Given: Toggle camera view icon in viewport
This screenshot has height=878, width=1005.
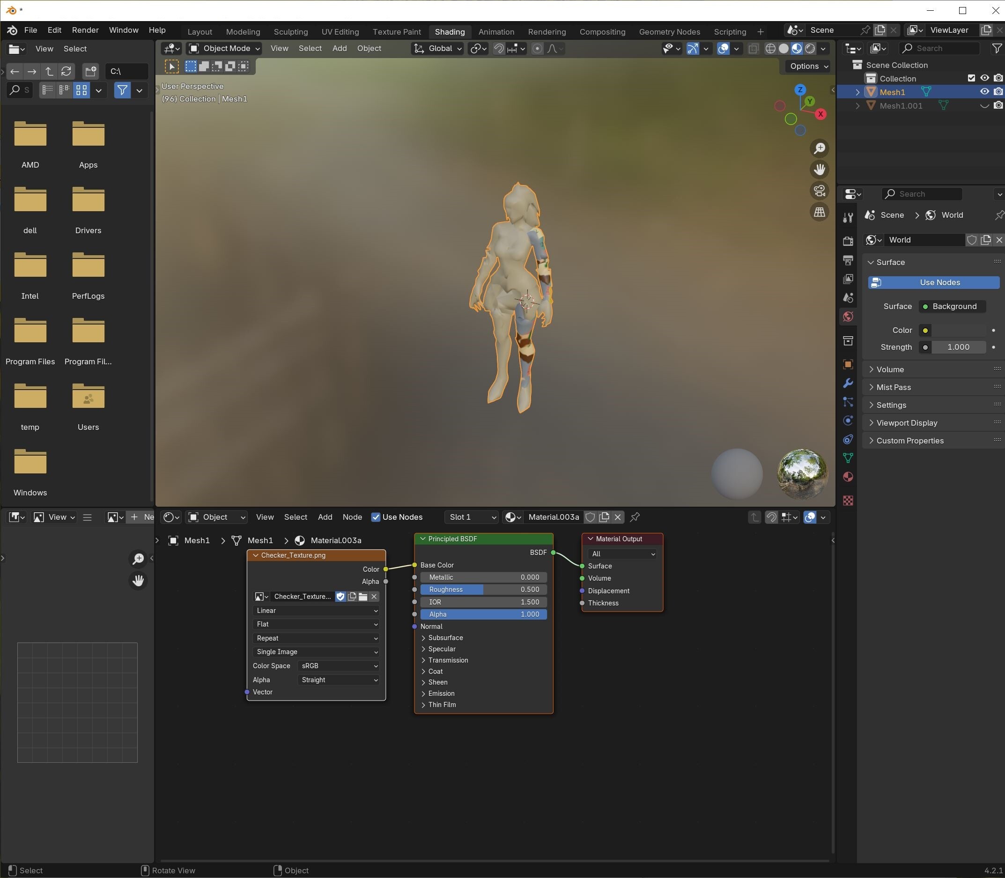Looking at the screenshot, I should point(820,191).
